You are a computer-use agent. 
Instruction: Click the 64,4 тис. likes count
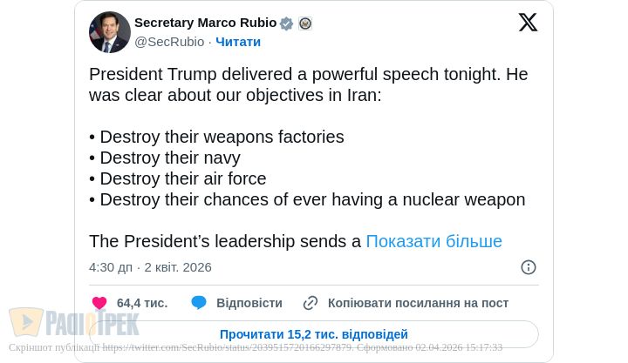coord(142,303)
